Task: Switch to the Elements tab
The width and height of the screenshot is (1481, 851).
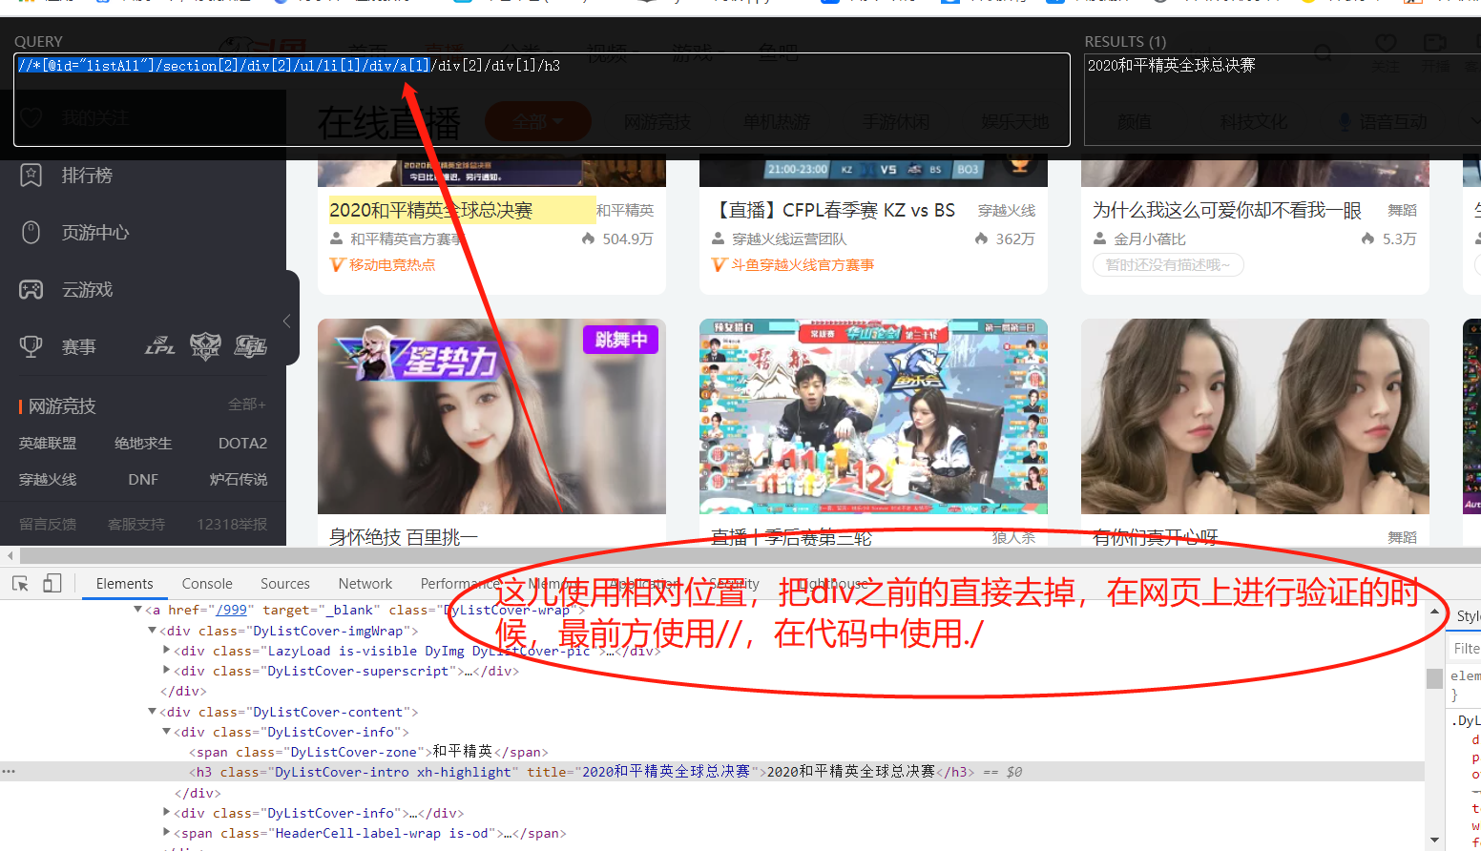Action: [x=124, y=584]
